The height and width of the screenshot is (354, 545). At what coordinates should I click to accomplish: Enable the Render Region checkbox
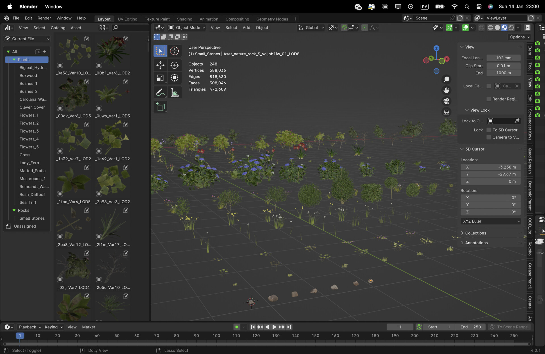pos(489,99)
